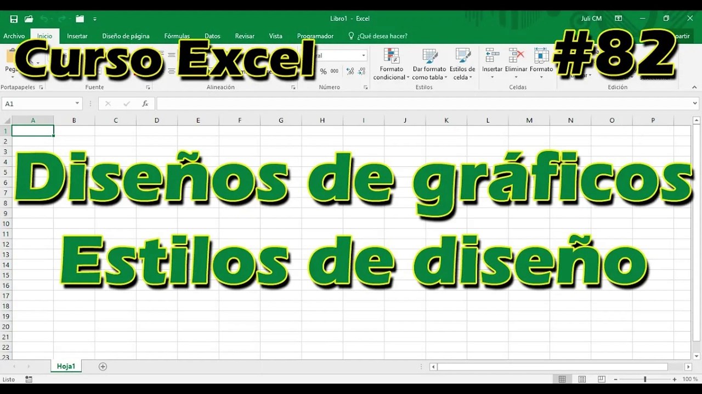This screenshot has height=394, width=702.
Task: Open the Programador tab
Action: pos(315,36)
